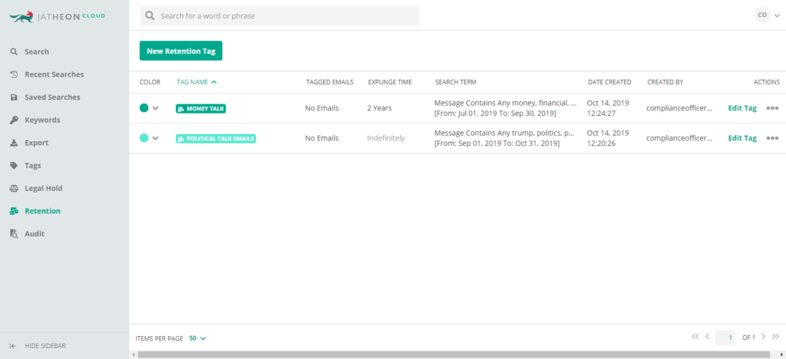Hide the sidebar using the arrow icon
This screenshot has height=359, width=786.
pos(14,346)
